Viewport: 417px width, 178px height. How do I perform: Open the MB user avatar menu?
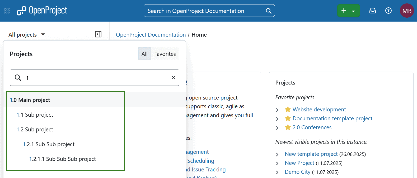pos(407,11)
